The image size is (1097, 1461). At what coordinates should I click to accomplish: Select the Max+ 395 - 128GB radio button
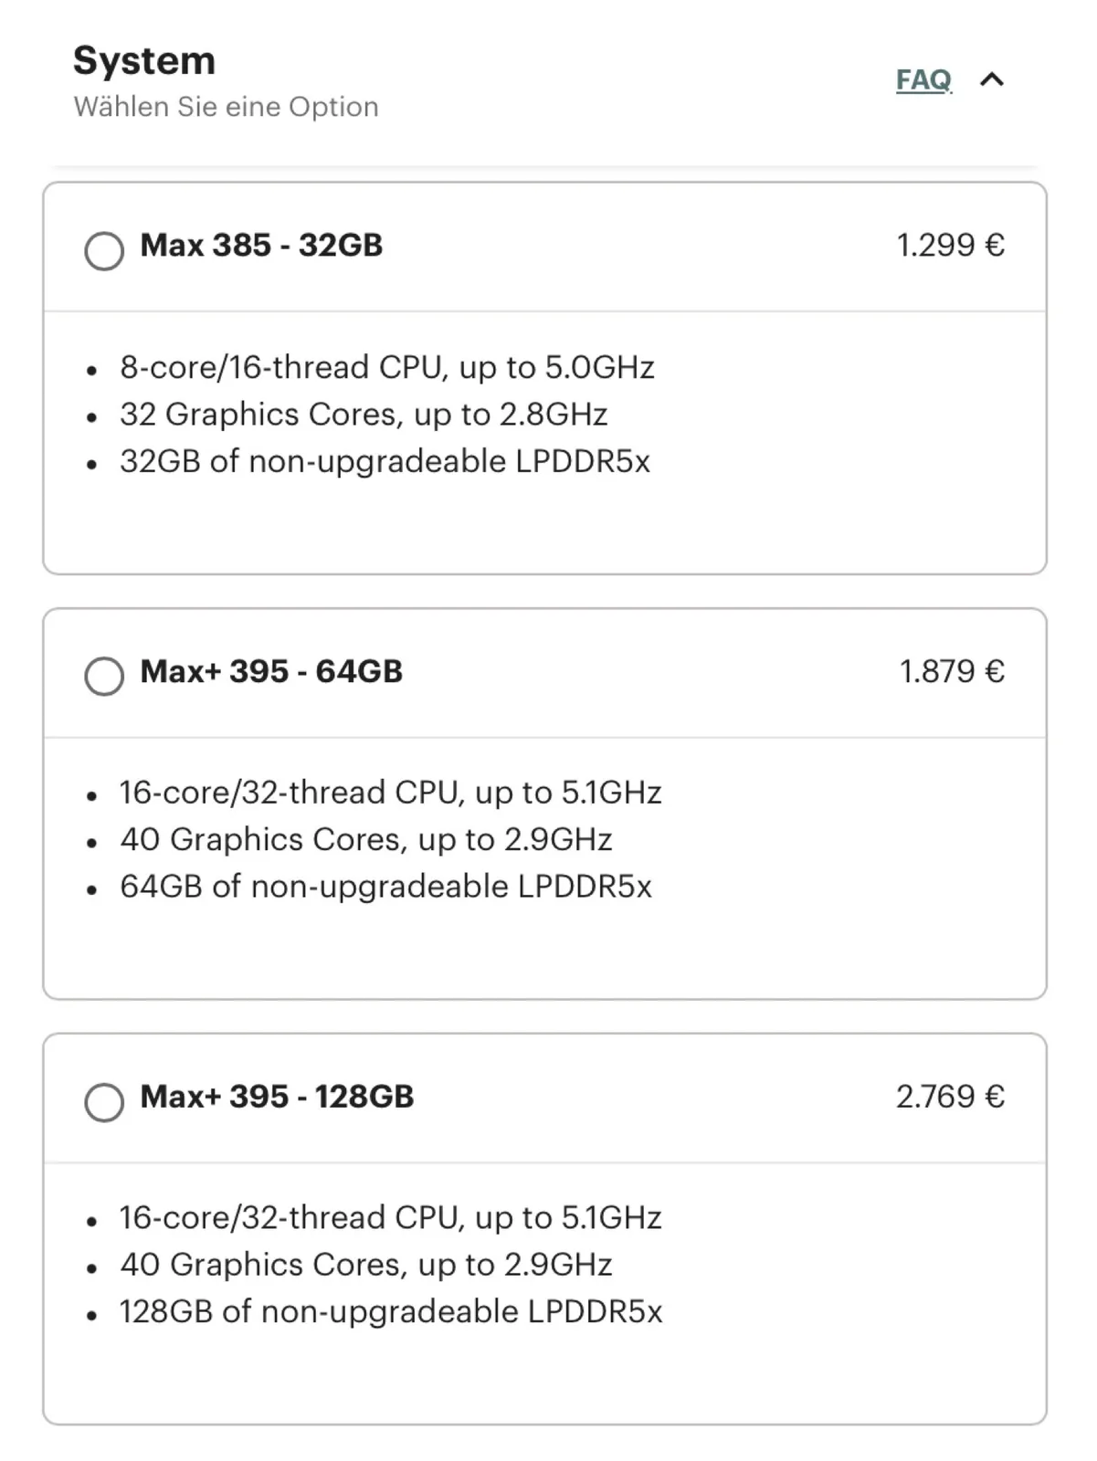[x=104, y=1102]
